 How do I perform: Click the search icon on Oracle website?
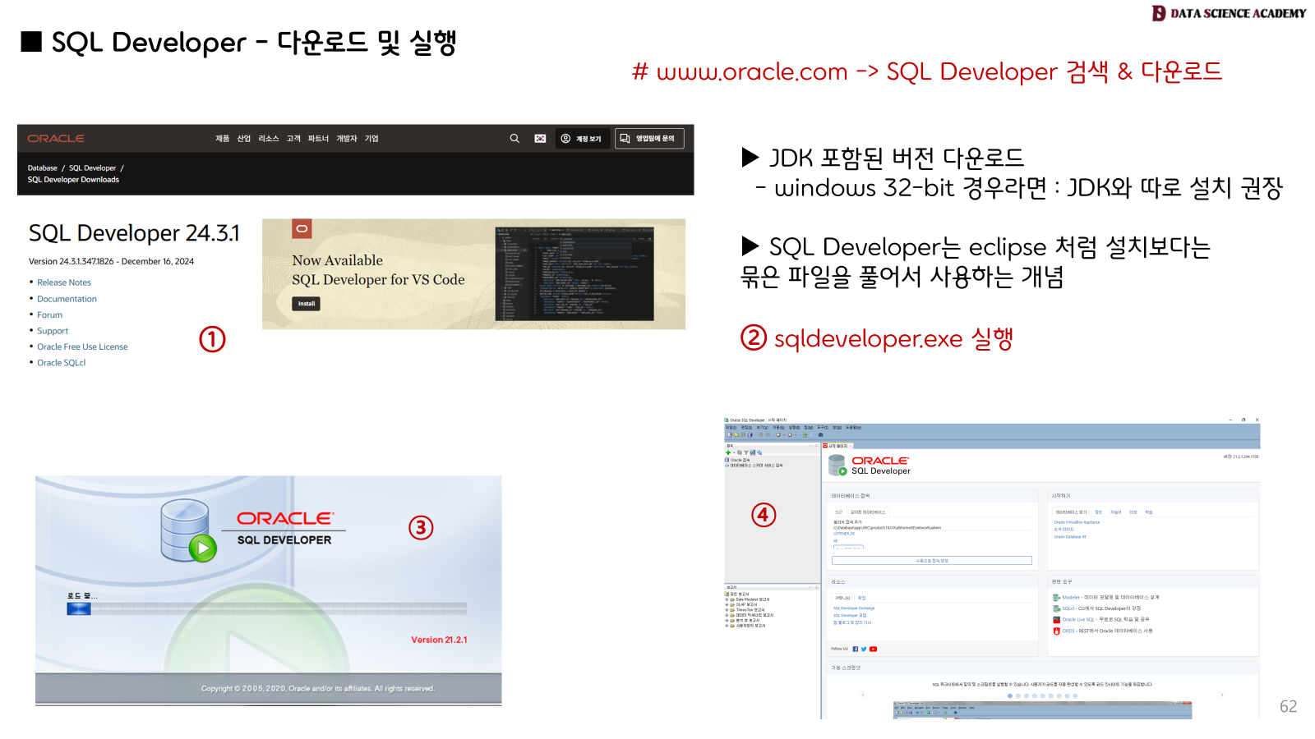[x=514, y=139]
